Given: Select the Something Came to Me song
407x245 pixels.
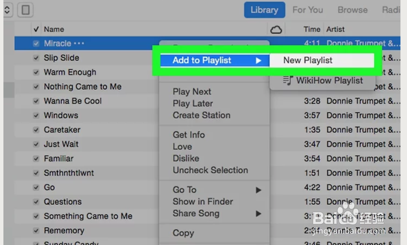Looking at the screenshot, I should [88, 216].
